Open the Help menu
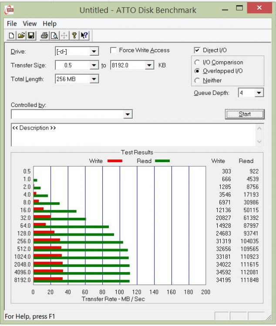 click(x=50, y=24)
